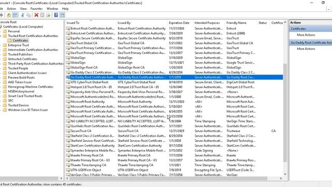332x187 pixels.
Task: Click More Actions under Go Daddy Root Certificate
Action: [306, 49]
